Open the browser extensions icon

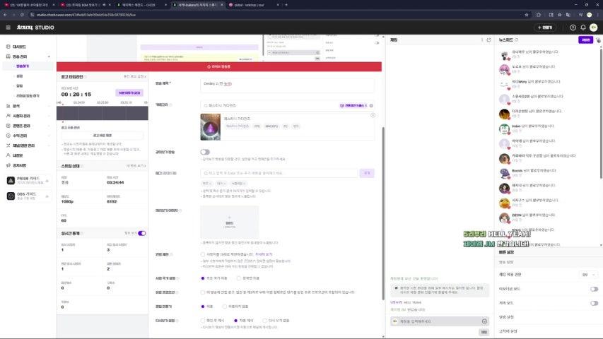(539, 15)
